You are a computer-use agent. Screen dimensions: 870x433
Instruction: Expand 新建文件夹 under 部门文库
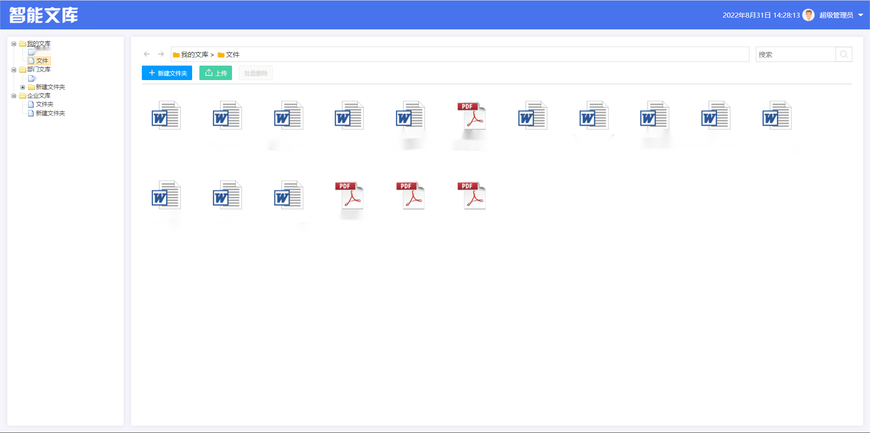(x=23, y=87)
